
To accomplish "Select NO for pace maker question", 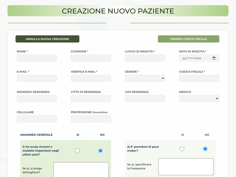I will [x=205, y=149].
